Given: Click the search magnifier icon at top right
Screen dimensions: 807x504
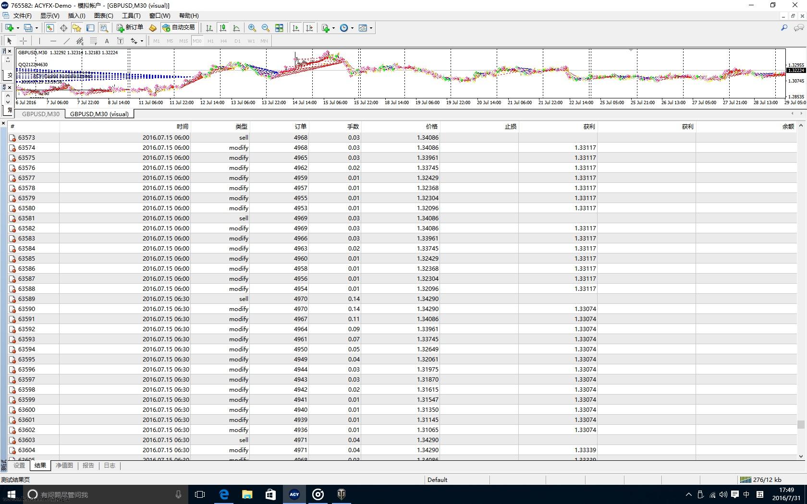Looking at the screenshot, I should pyautogui.click(x=784, y=28).
